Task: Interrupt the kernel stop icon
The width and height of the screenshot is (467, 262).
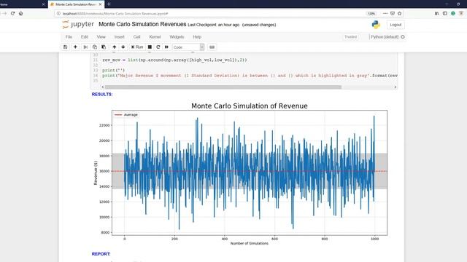Action: coord(150,47)
